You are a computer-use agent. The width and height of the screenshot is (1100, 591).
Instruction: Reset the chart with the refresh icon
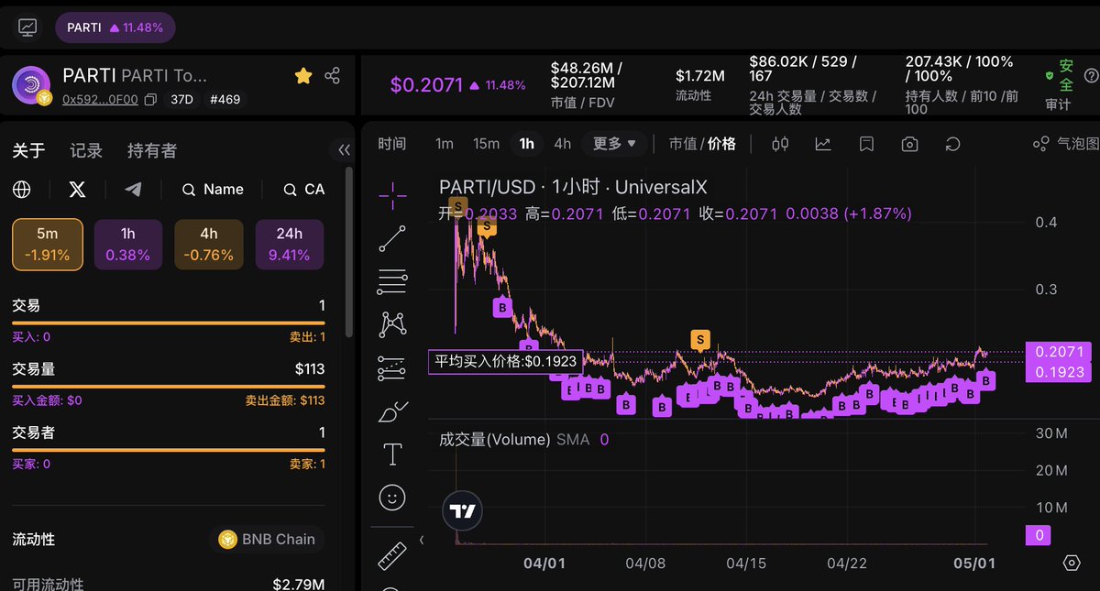952,144
